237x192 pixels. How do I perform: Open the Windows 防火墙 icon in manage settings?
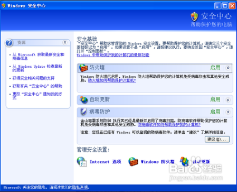pos(133,162)
